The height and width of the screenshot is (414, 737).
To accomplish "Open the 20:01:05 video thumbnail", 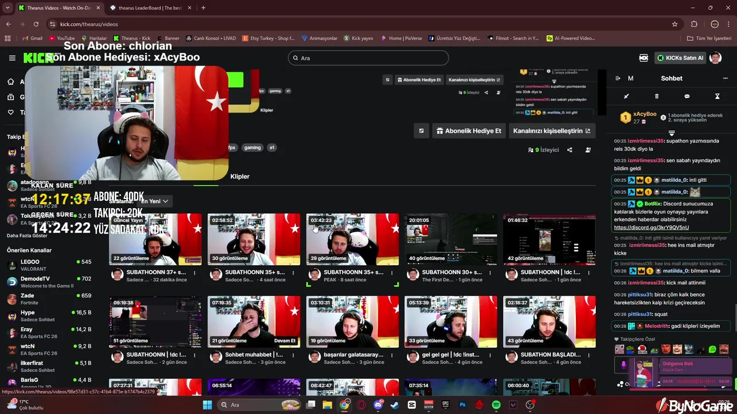I will (450, 239).
